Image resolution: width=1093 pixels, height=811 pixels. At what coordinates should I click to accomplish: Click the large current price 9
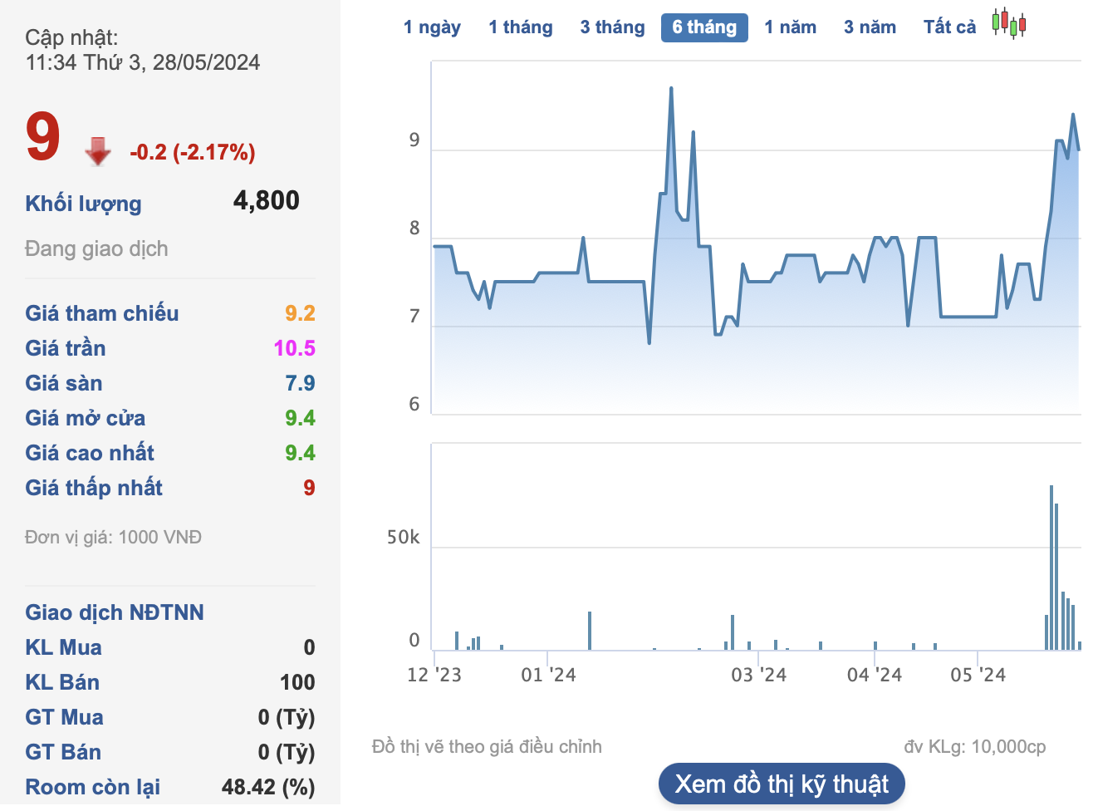click(43, 138)
